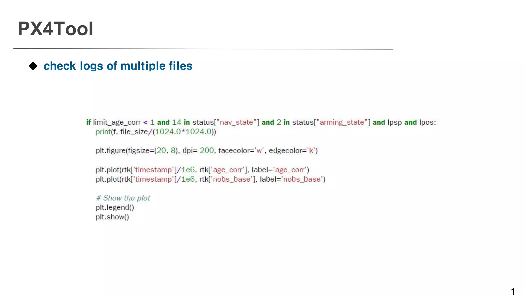Click the plt.show() line

112,217
